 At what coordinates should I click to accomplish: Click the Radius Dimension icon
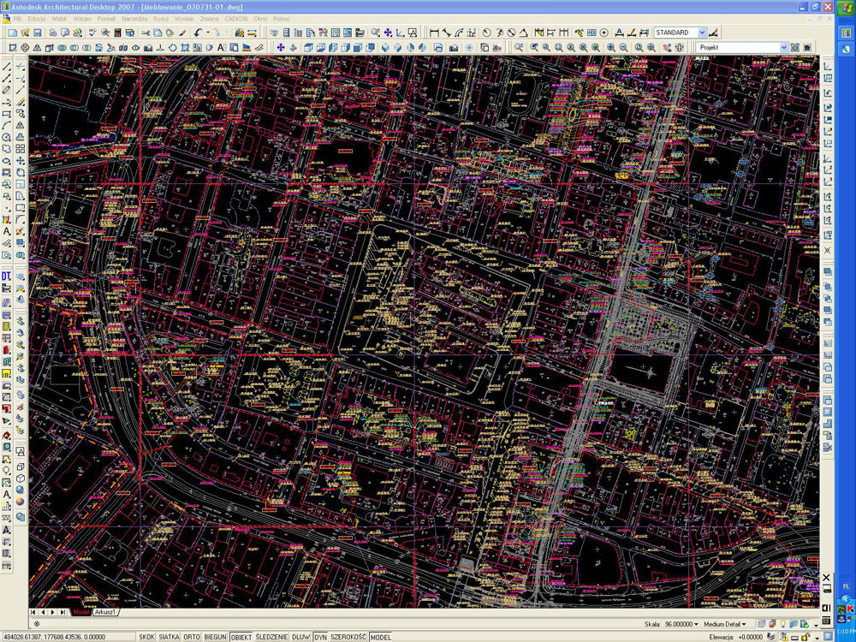486,33
